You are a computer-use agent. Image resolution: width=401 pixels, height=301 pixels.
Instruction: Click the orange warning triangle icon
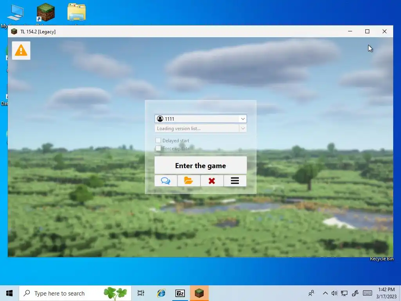click(21, 51)
